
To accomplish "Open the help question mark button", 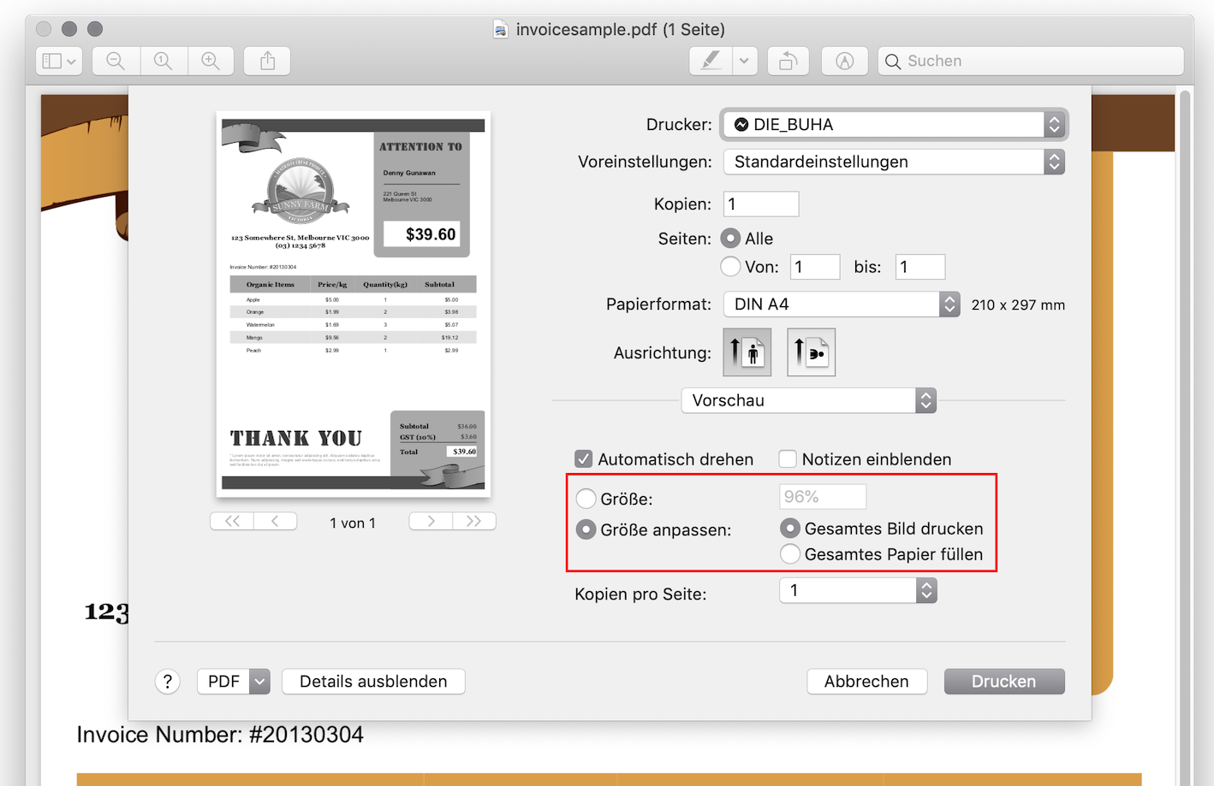I will 168,682.
